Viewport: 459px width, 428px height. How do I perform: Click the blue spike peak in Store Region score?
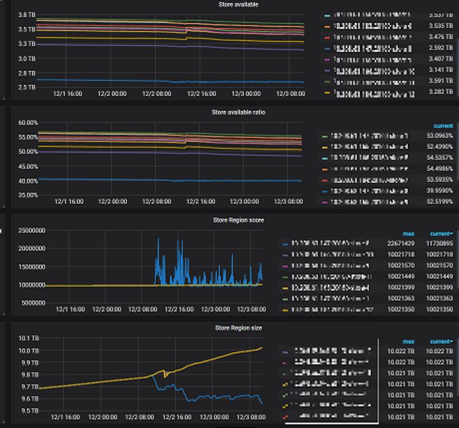158,238
